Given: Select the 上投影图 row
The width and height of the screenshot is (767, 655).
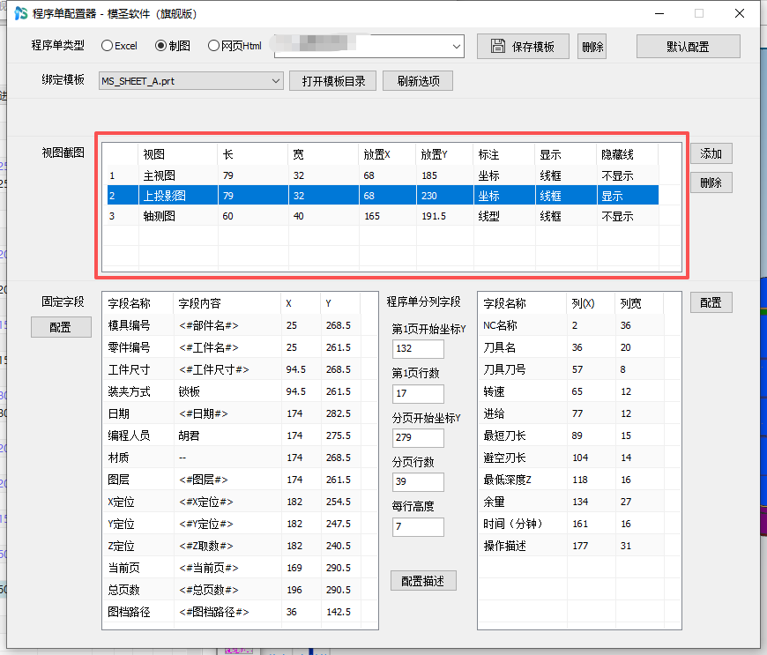Looking at the screenshot, I should click(x=383, y=196).
